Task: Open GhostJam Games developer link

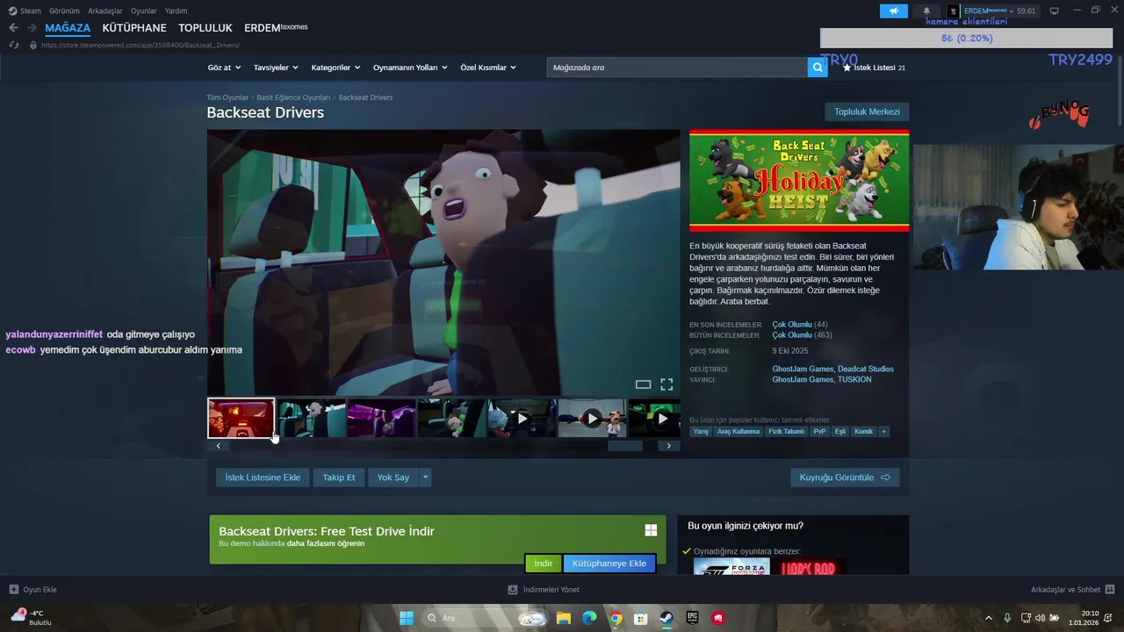Action: pos(803,369)
